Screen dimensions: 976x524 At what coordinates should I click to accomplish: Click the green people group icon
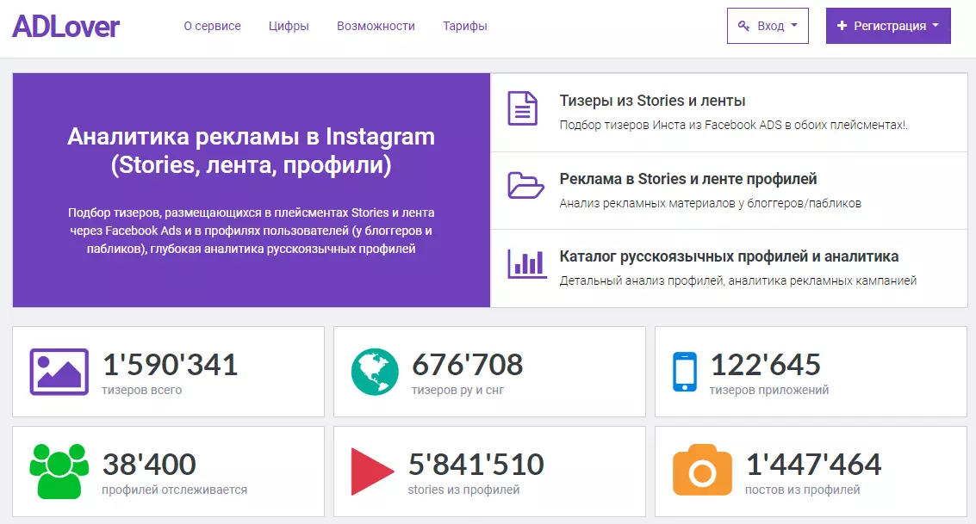(x=59, y=472)
